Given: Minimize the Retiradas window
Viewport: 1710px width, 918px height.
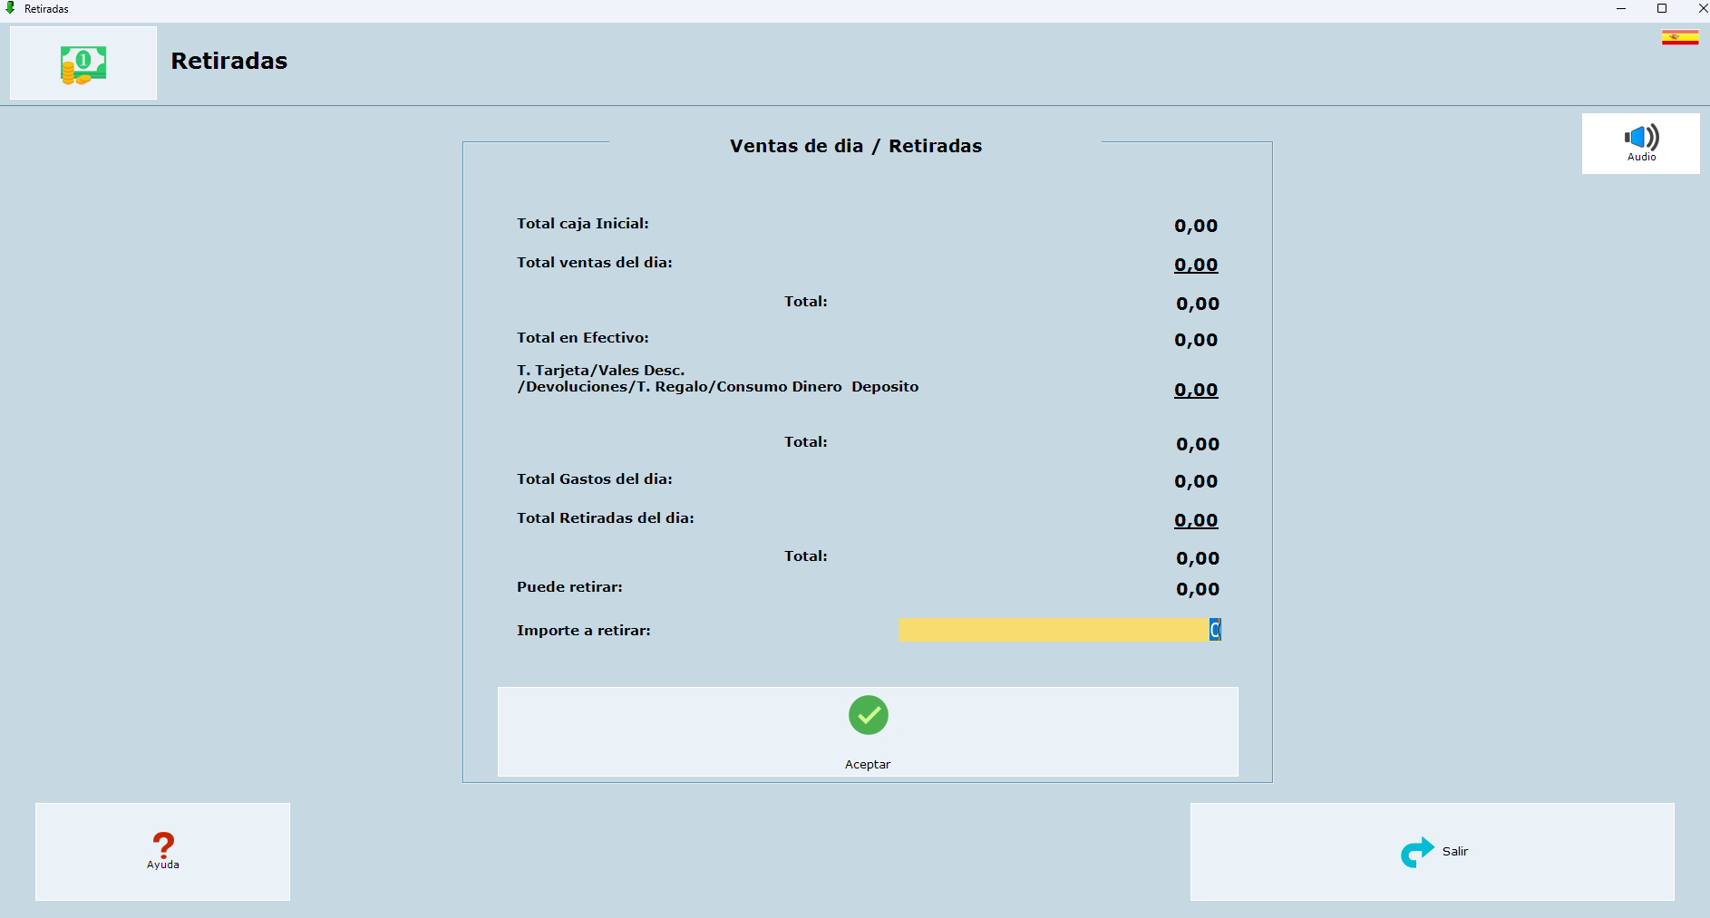Looking at the screenshot, I should pyautogui.click(x=1620, y=8).
